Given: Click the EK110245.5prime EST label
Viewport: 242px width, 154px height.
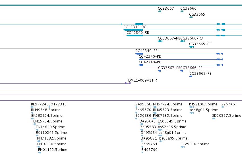Looking at the screenshot, I should pyautogui.click(x=51, y=133).
